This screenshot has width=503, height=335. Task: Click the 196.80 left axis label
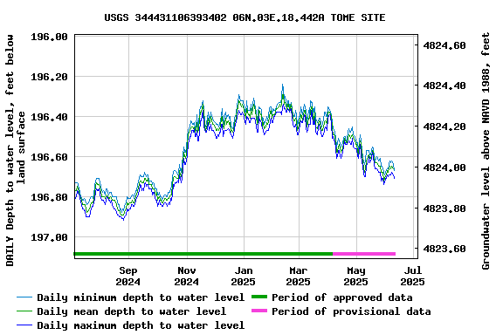click(x=49, y=197)
